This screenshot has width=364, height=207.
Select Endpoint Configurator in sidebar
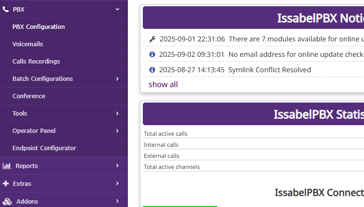(44, 148)
